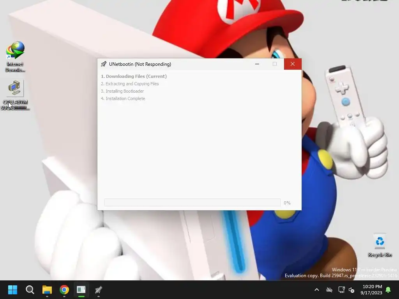Click the 0% progress label
The height and width of the screenshot is (299, 399).
pos(287,203)
